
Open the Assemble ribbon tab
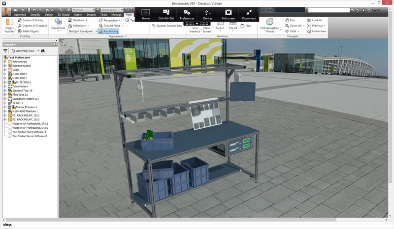(x=20, y=15)
